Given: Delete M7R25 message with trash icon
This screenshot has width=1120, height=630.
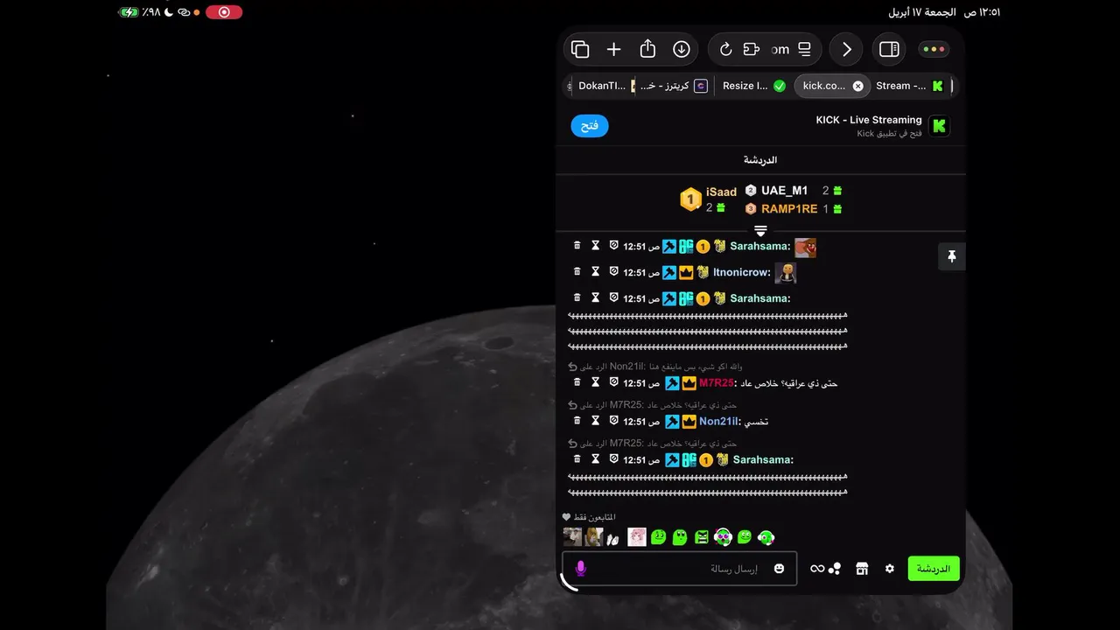Looking at the screenshot, I should [577, 382].
